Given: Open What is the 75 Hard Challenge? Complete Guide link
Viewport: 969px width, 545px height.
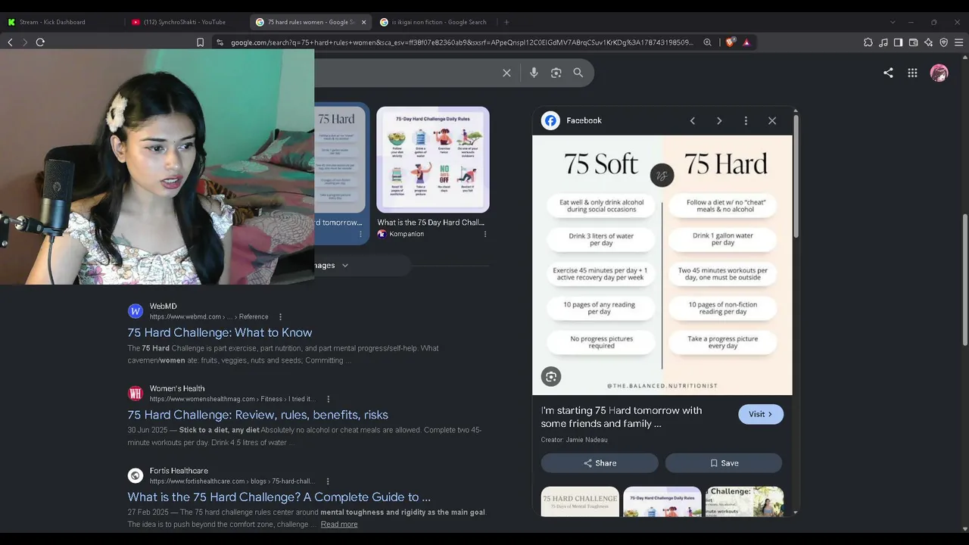Looking at the screenshot, I should coord(279,497).
